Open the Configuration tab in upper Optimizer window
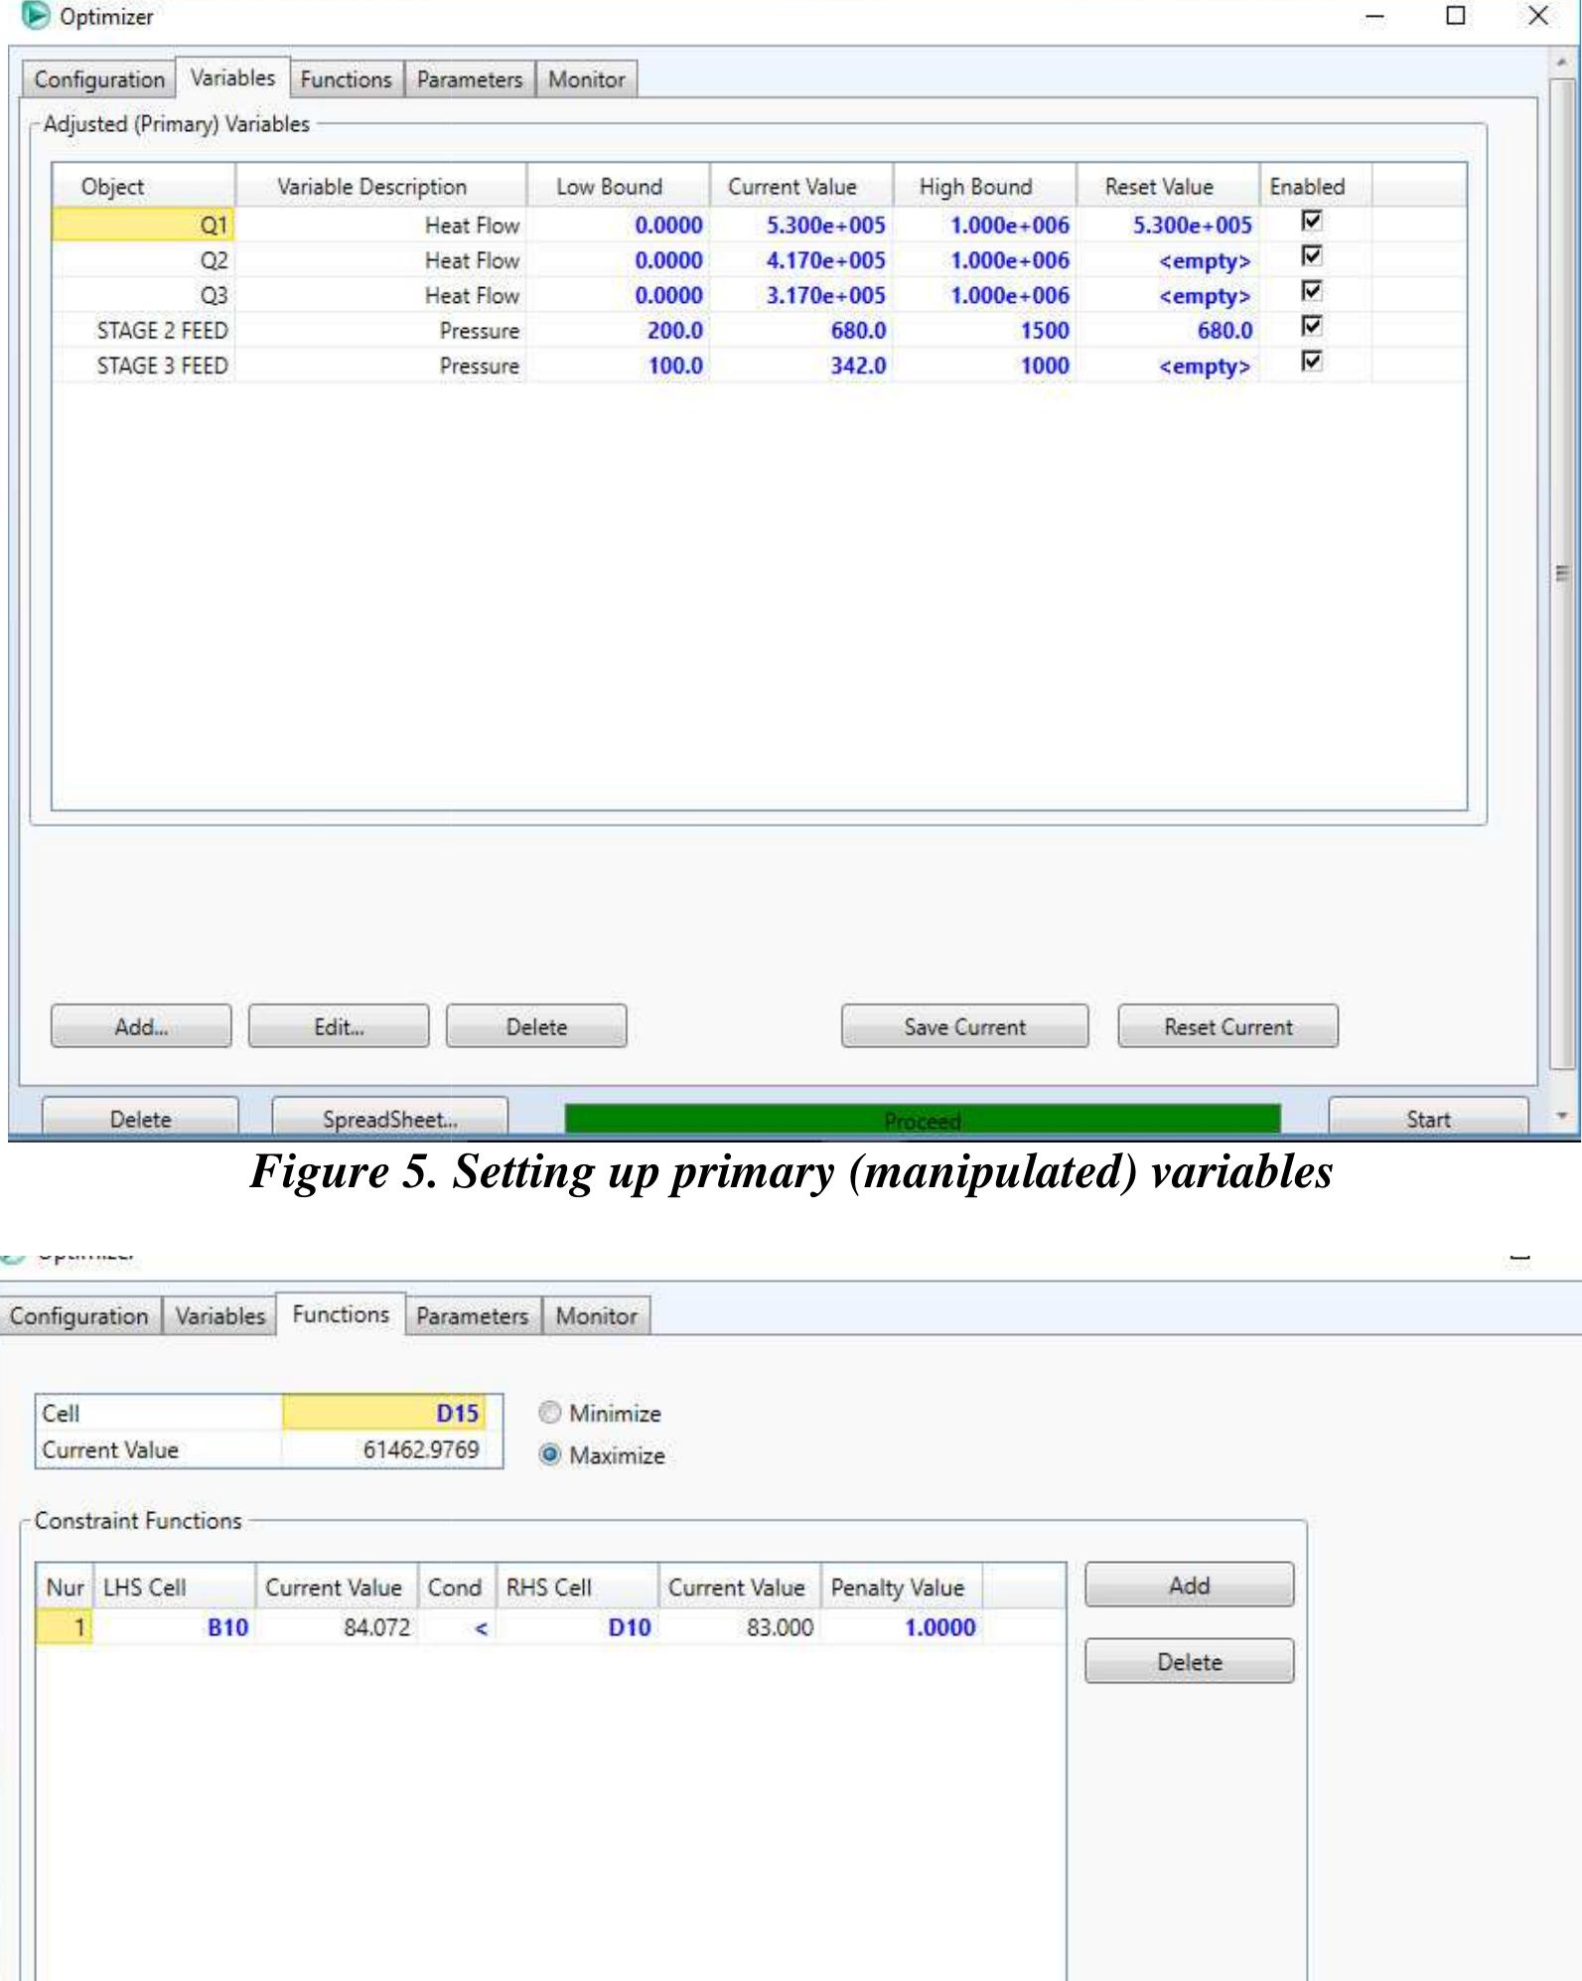The image size is (1582, 1981). pyautogui.click(x=99, y=79)
